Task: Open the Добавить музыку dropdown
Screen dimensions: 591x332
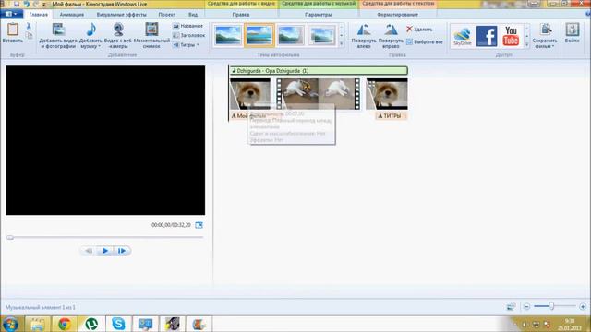Action: pyautogui.click(x=90, y=43)
